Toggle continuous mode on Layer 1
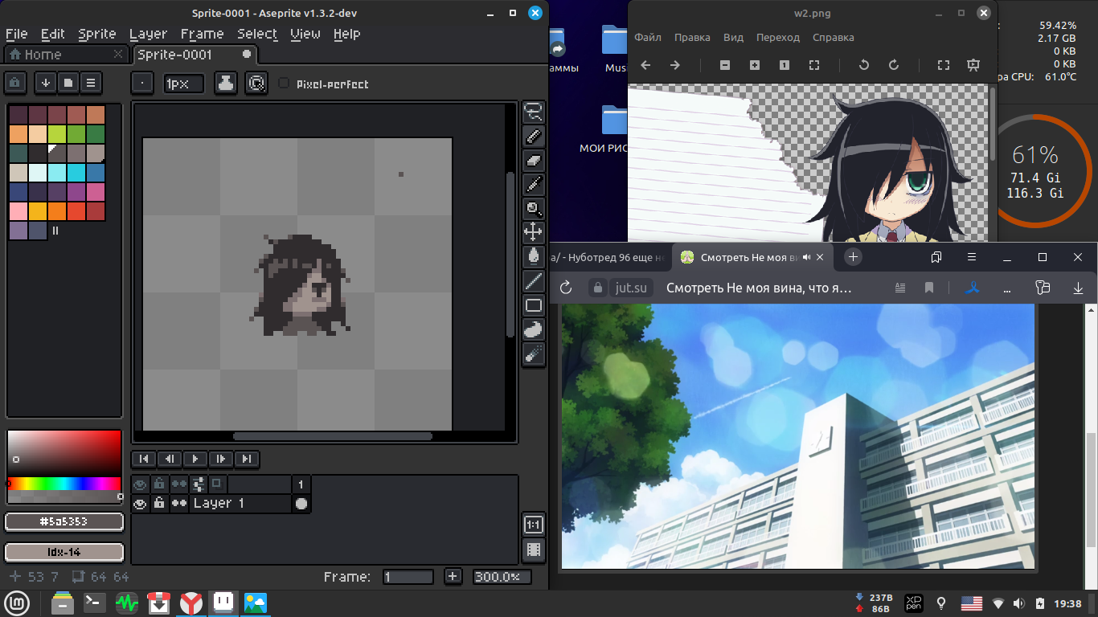 tap(179, 503)
